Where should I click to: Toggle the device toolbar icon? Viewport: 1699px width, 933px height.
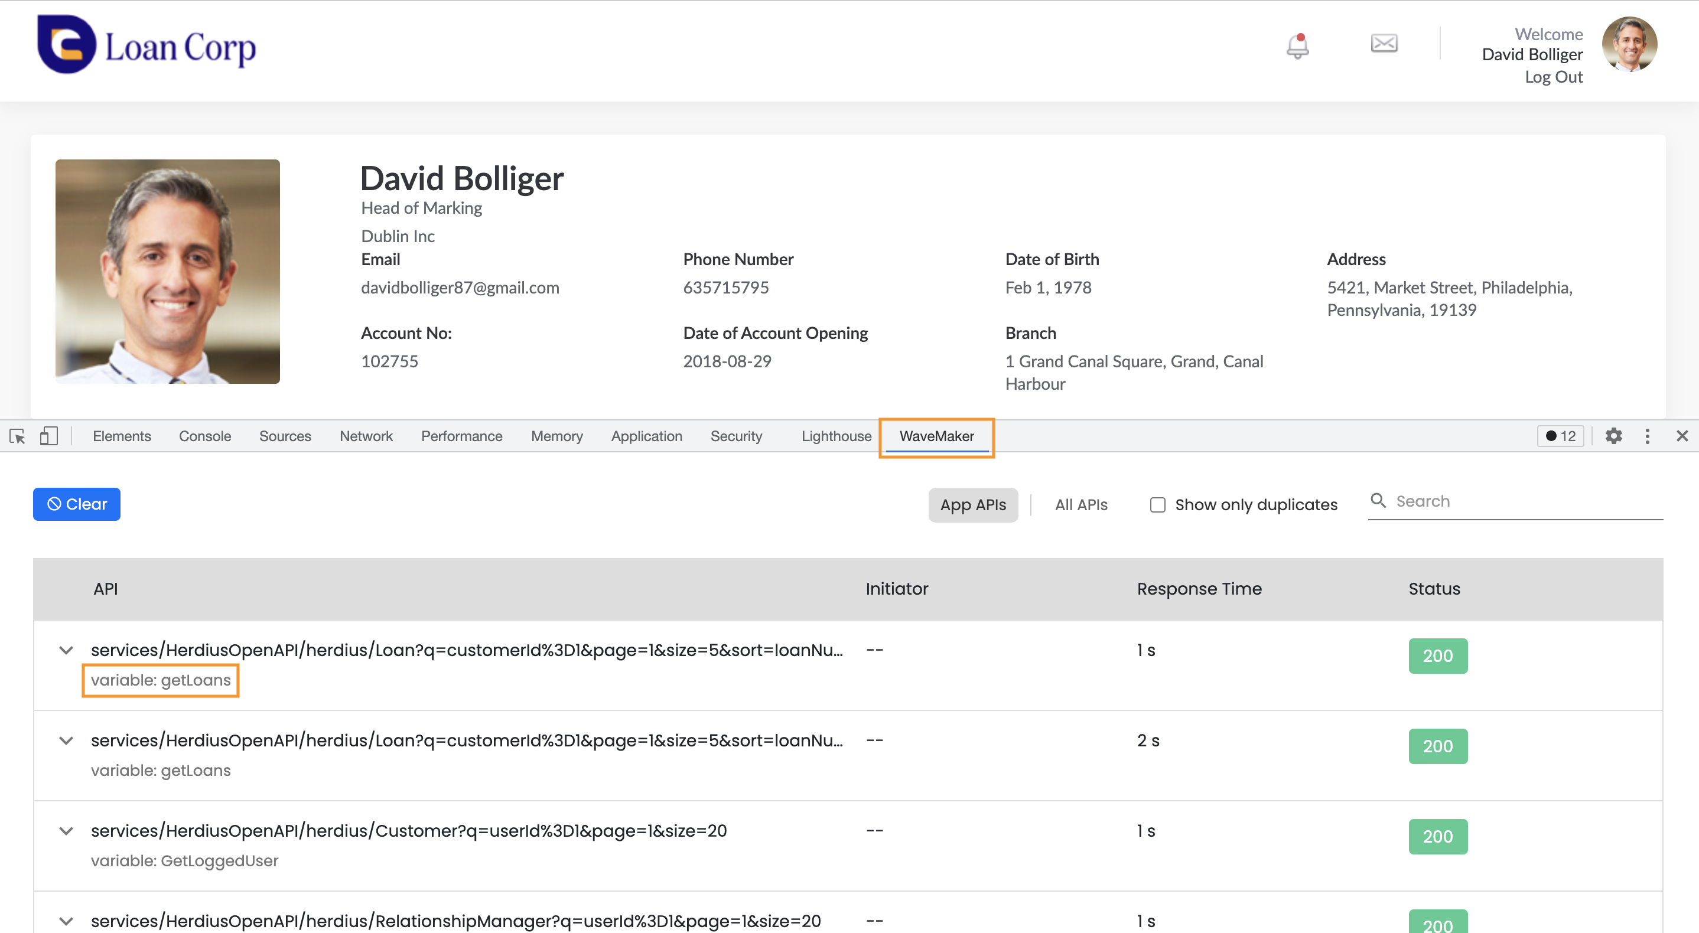point(49,436)
